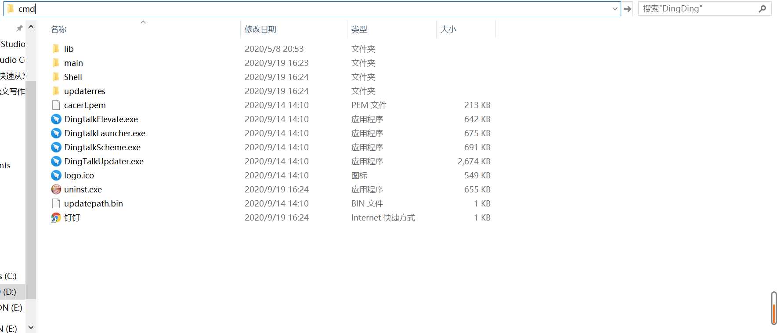The height and width of the screenshot is (333, 777).
Task: Select DingTalkUpdater.exe application icon
Action: [x=56, y=161]
